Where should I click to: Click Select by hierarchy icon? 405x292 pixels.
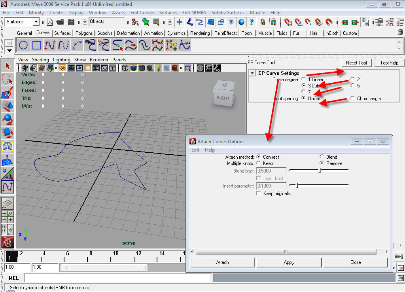[x=135, y=22]
